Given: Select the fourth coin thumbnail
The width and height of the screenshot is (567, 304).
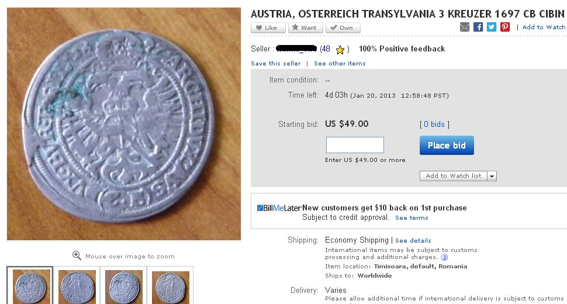Looking at the screenshot, I should click(x=170, y=287).
